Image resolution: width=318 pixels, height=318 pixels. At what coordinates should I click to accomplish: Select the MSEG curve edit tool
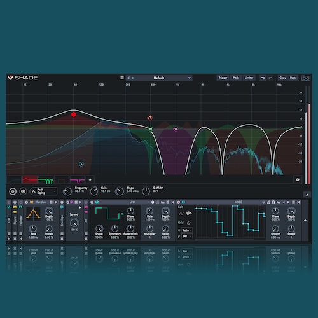click(181, 214)
